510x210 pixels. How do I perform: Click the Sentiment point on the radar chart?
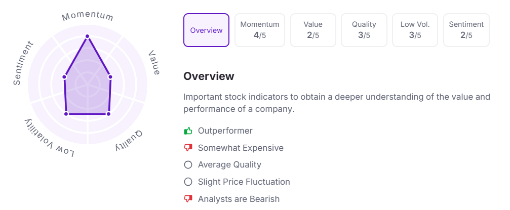pos(64,77)
